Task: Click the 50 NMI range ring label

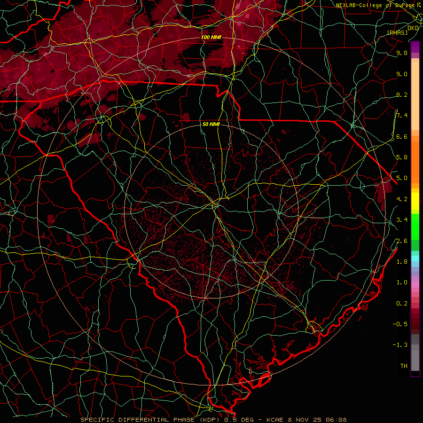Action: click(x=211, y=124)
